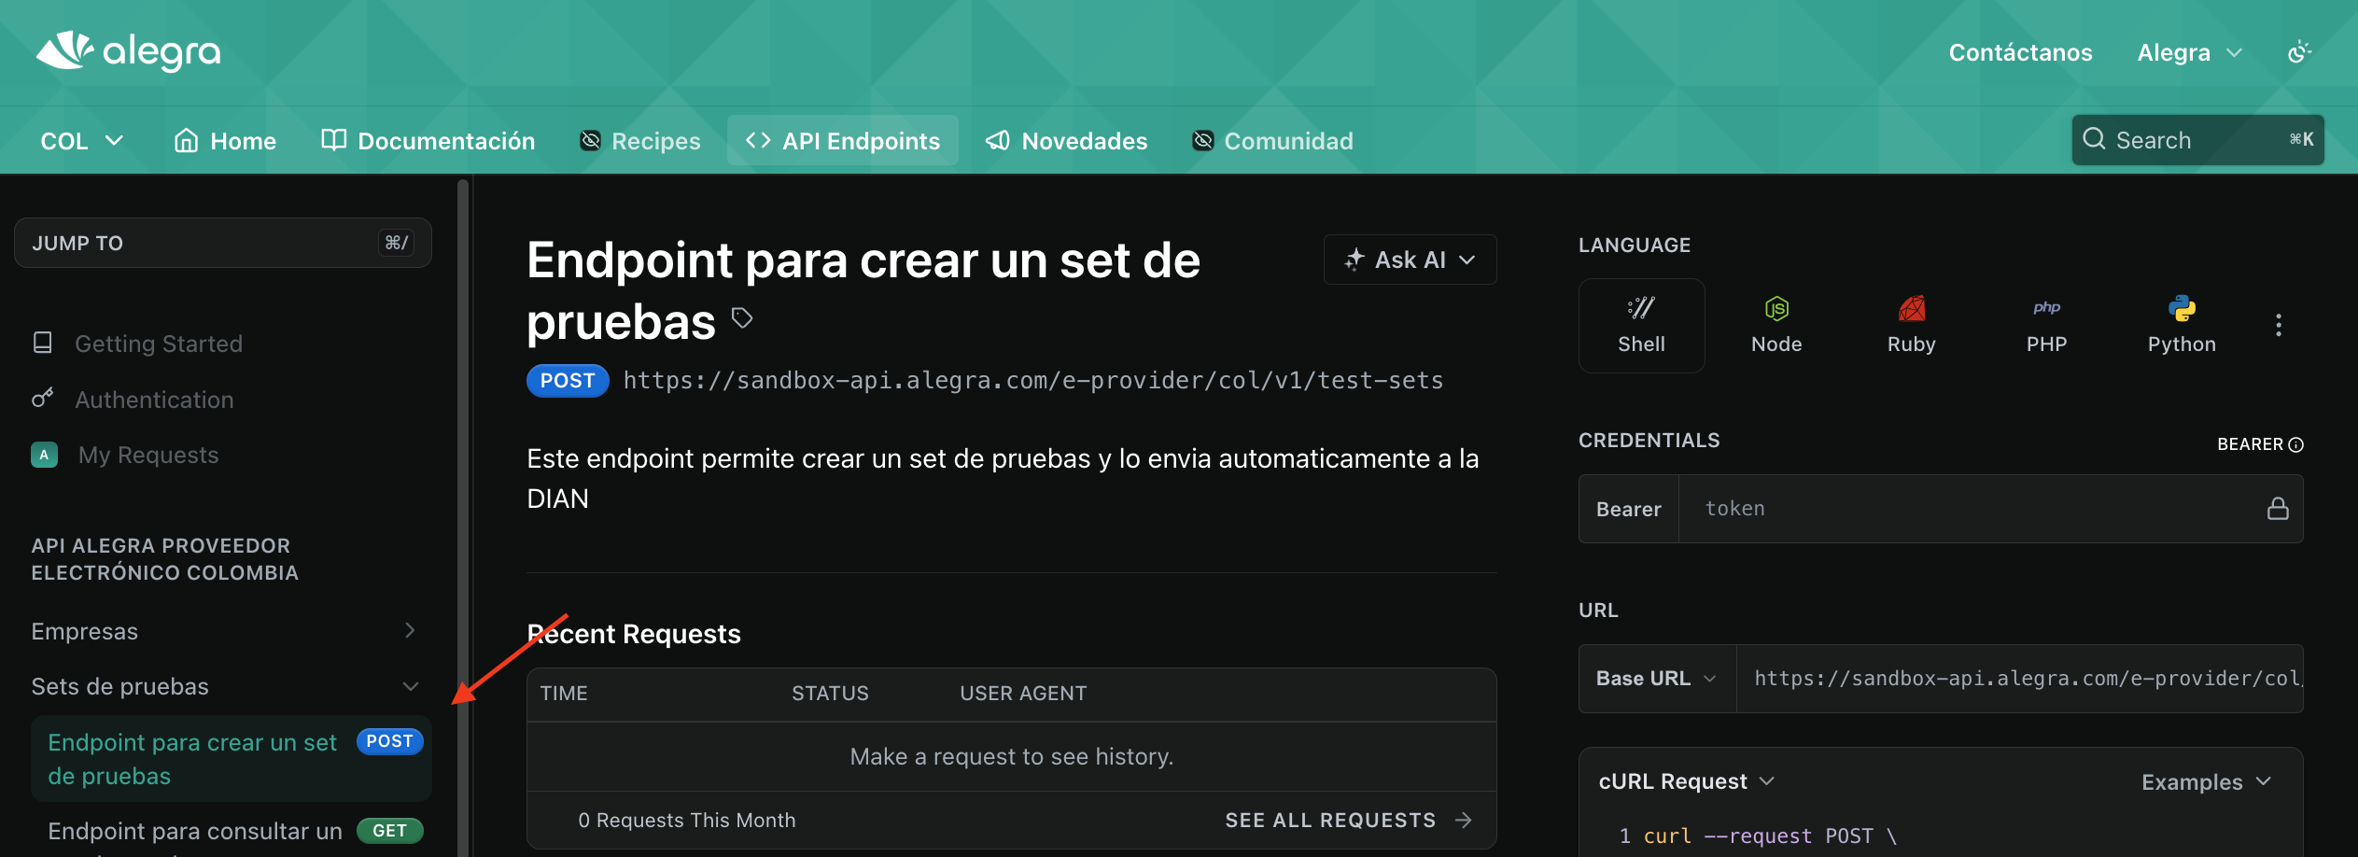Click the Getting Started book icon
The height and width of the screenshot is (857, 2358).
click(x=43, y=343)
